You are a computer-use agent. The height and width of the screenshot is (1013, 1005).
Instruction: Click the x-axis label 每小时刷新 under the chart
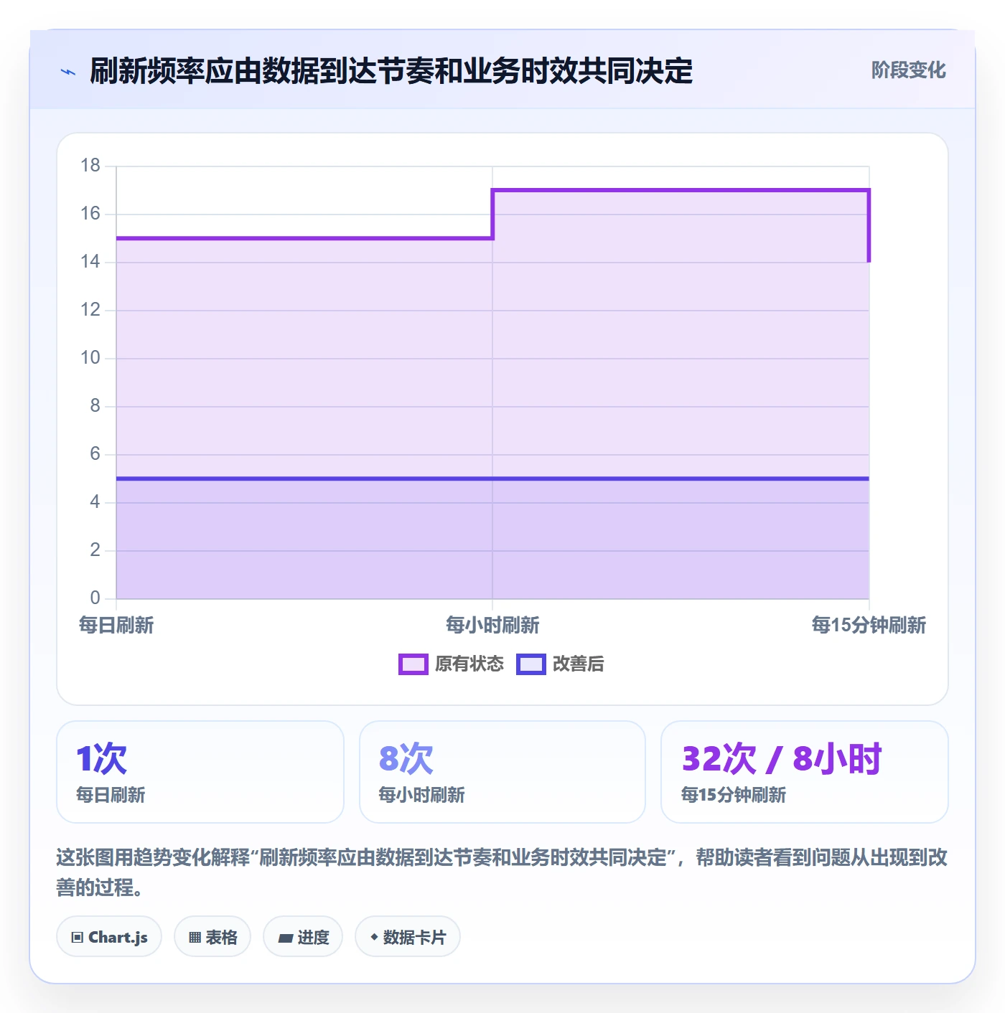[x=492, y=626]
